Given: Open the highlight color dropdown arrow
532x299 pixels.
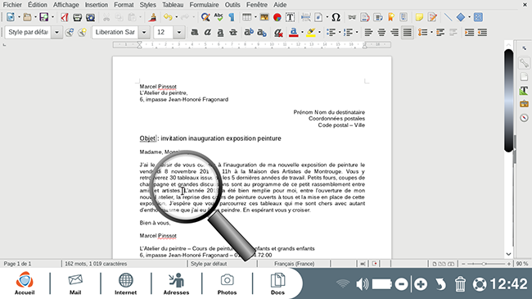Looking at the screenshot, I should (319, 32).
